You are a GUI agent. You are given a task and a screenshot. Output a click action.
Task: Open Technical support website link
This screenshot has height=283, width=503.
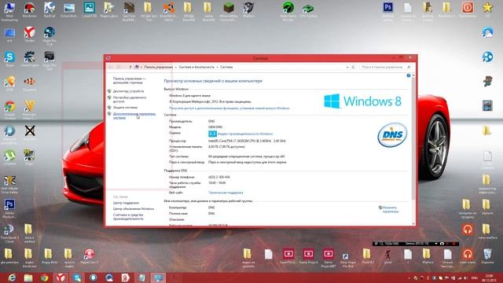coord(226,193)
